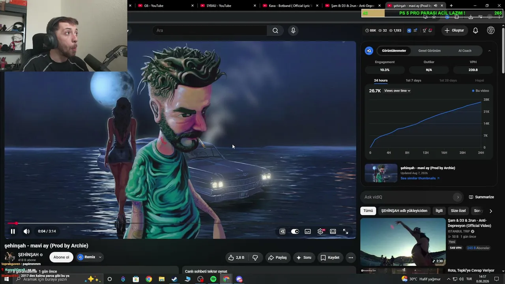This screenshot has width=505, height=284.
Task: Open the Task View circle icon on the taskbar
Action: 110,279
